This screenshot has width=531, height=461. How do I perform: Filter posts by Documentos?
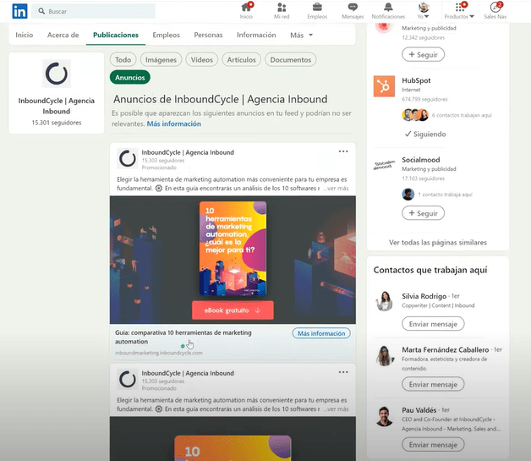click(291, 59)
